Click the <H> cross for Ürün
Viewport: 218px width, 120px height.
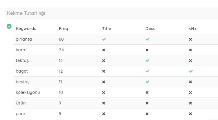tap(190, 103)
